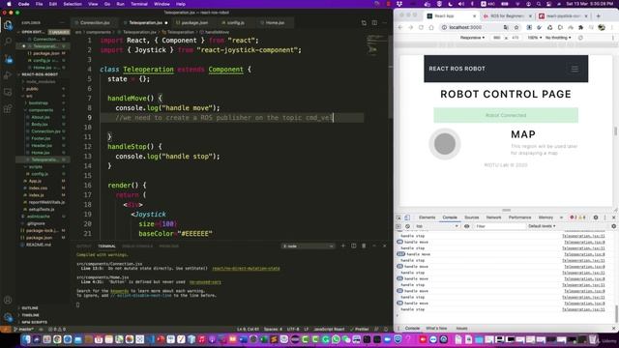The width and height of the screenshot is (619, 348).
Task: Open the No throttling dropdown
Action: click(558, 38)
